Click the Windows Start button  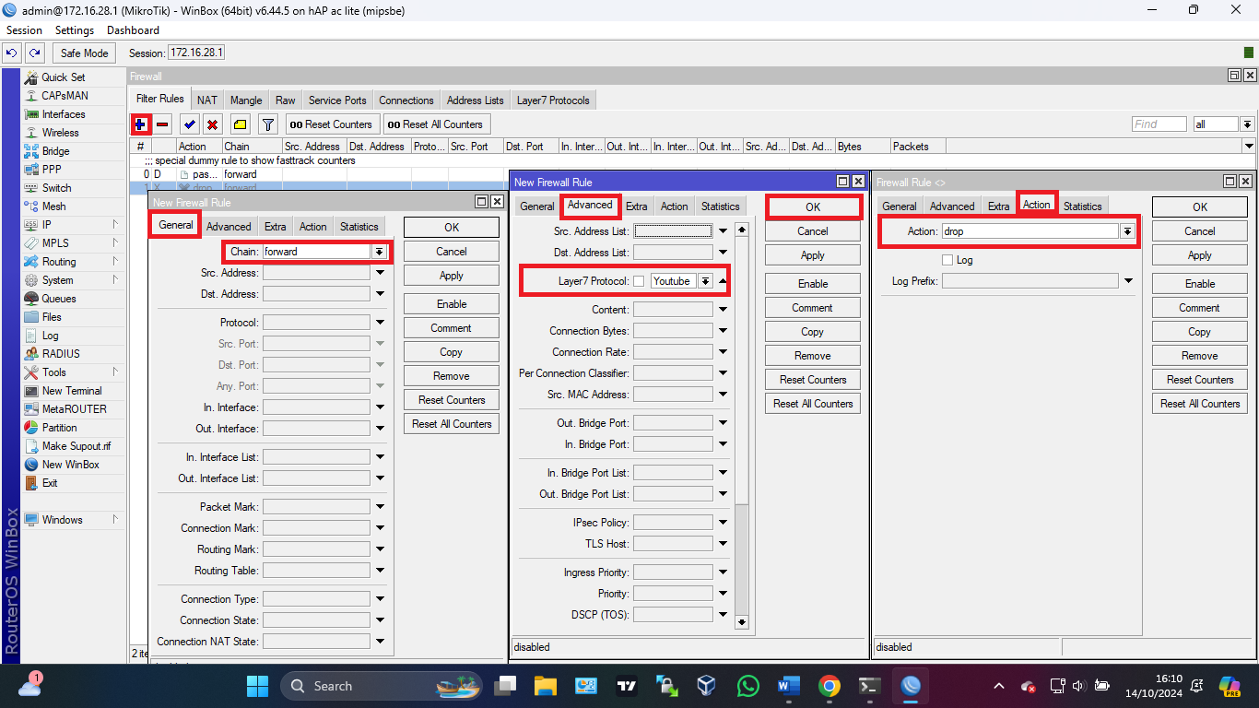click(x=257, y=686)
